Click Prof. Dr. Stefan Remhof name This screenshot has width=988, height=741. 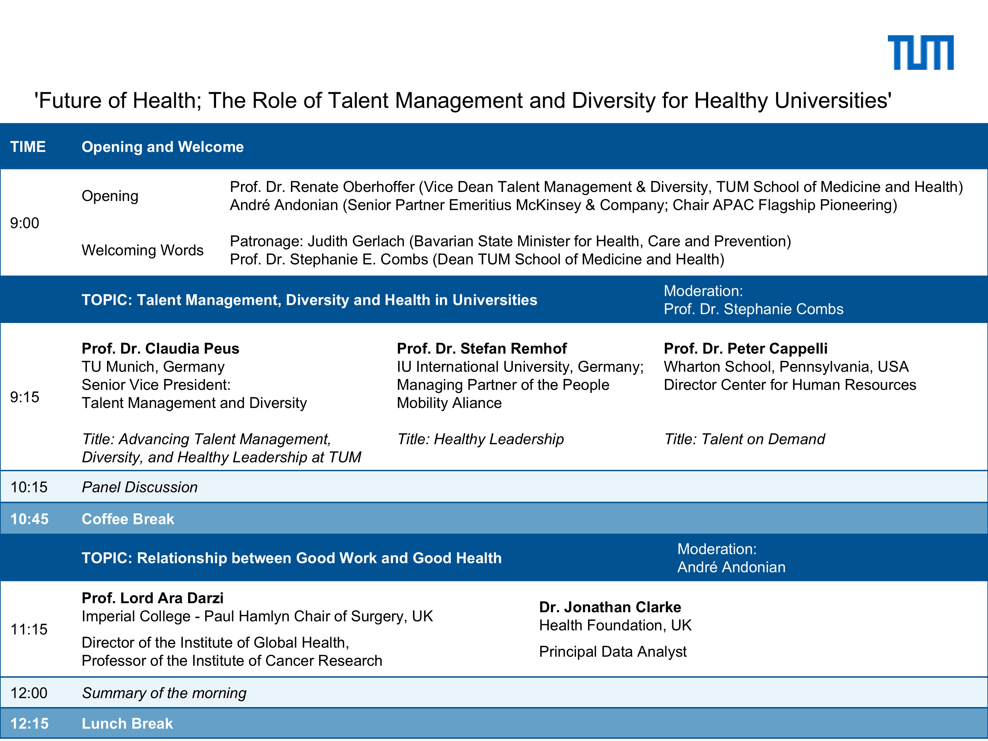[x=481, y=348]
